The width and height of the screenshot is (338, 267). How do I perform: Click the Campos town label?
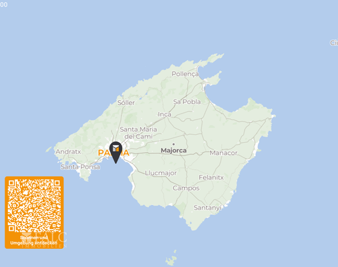point(186,188)
